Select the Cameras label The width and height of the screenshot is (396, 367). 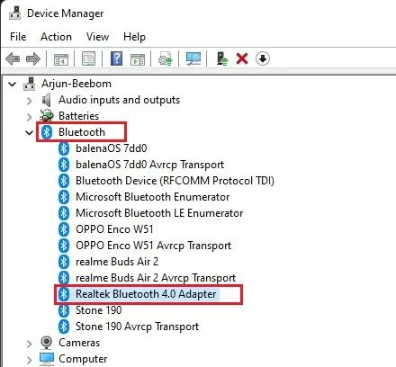tap(79, 343)
